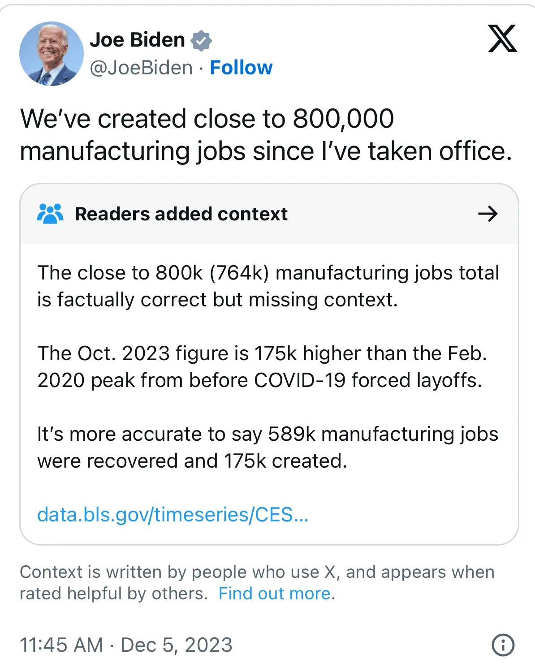535x671 pixels.
Task: Click the 'Find out more' link
Action: (275, 594)
